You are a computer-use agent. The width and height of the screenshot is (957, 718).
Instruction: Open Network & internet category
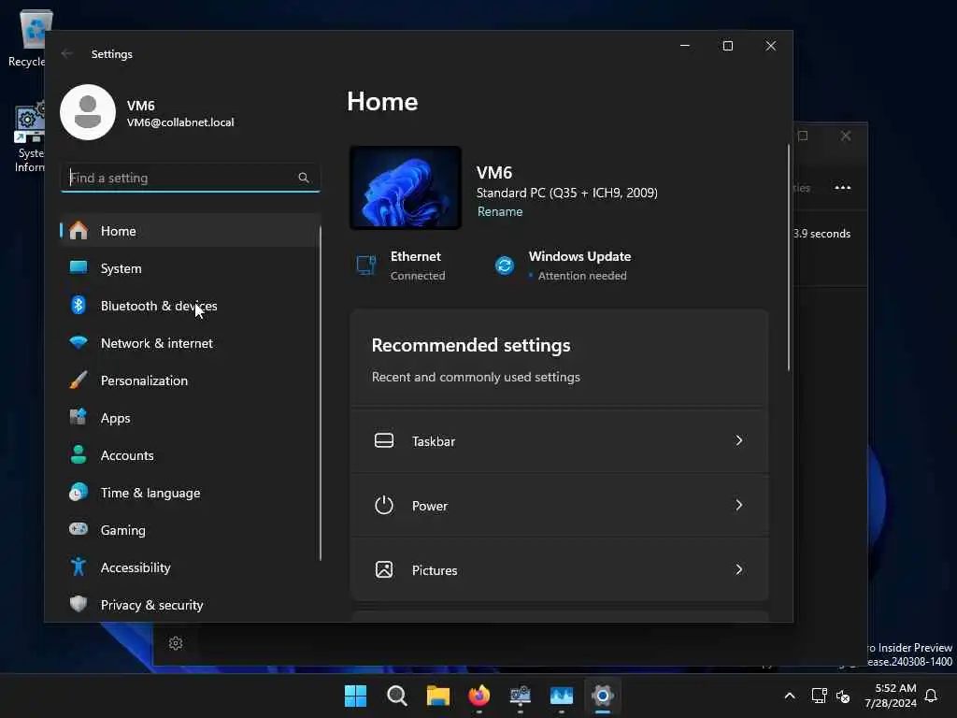(191, 343)
